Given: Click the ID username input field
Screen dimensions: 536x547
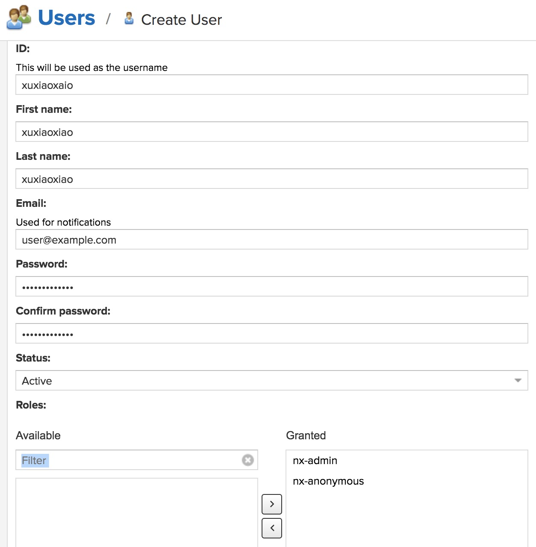Looking at the screenshot, I should 272,85.
